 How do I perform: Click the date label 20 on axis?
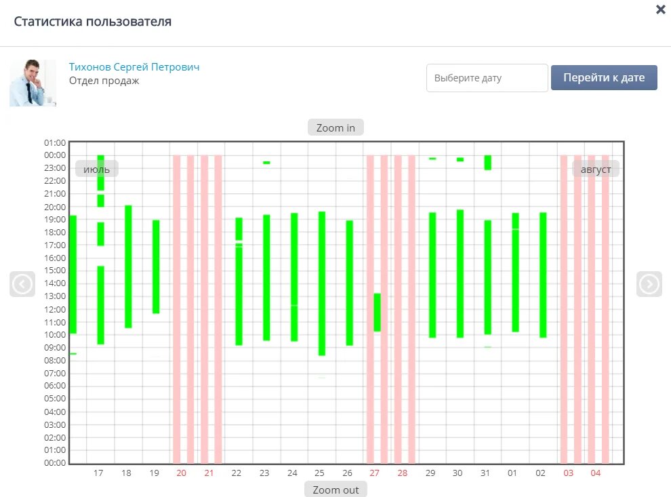[182, 473]
